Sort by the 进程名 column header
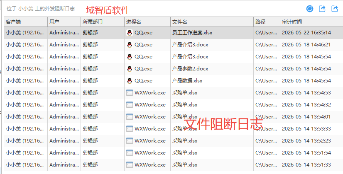 [x=147, y=22]
